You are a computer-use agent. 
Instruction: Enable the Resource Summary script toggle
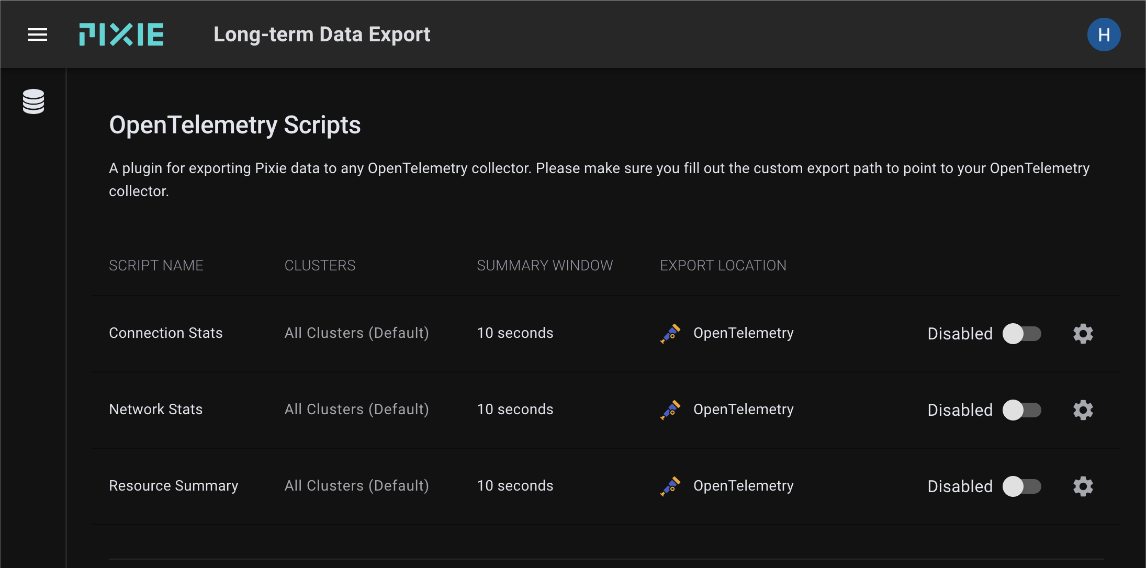click(1021, 486)
